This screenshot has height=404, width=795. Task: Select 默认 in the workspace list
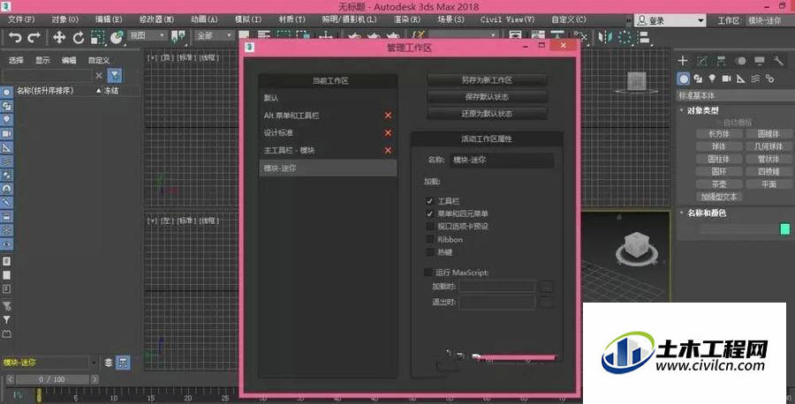(328, 98)
